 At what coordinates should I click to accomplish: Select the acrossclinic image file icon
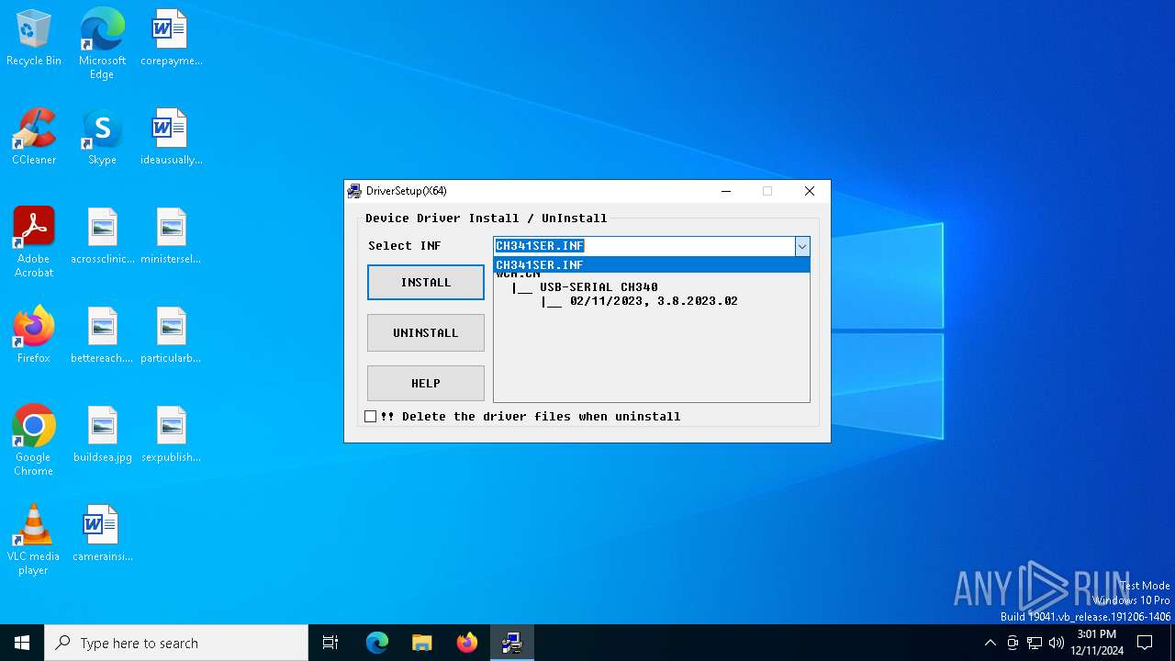102,237
